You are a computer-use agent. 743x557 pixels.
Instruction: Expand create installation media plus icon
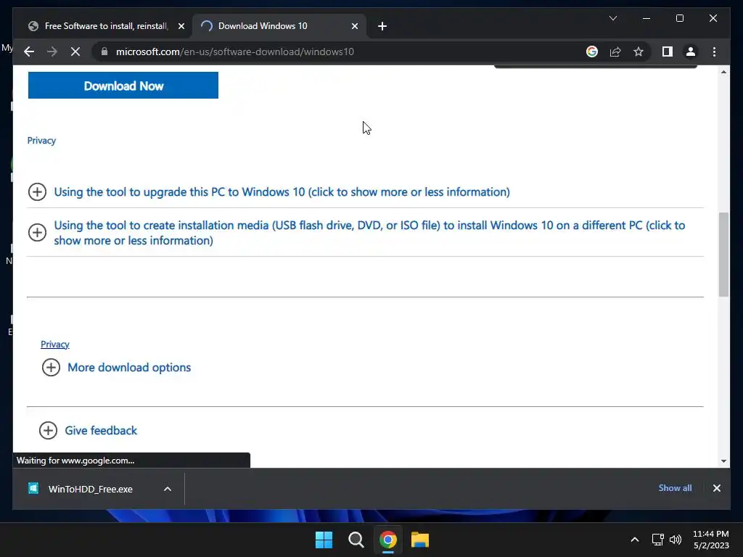(x=38, y=232)
